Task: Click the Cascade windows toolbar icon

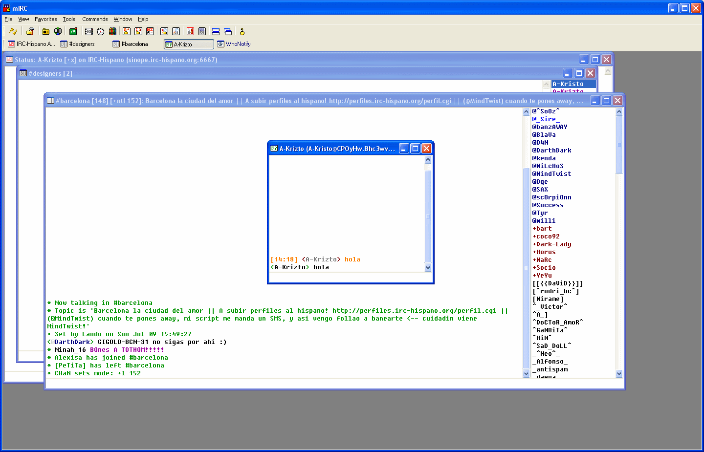Action: coord(228,31)
